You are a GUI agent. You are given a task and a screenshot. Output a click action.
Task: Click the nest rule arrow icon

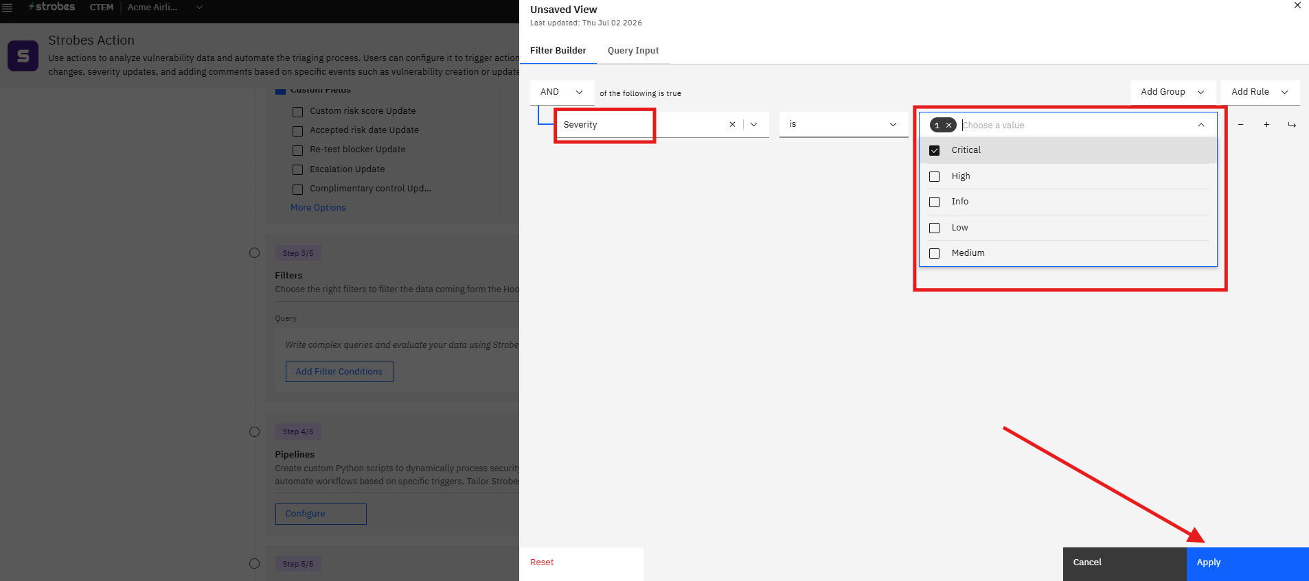pyautogui.click(x=1292, y=124)
